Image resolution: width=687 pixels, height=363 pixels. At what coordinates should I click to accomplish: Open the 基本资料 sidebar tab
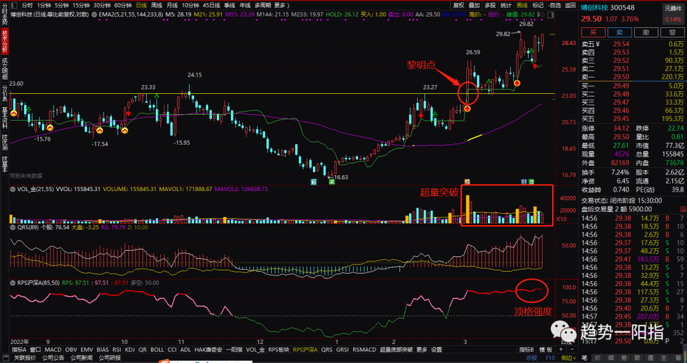point(4,118)
